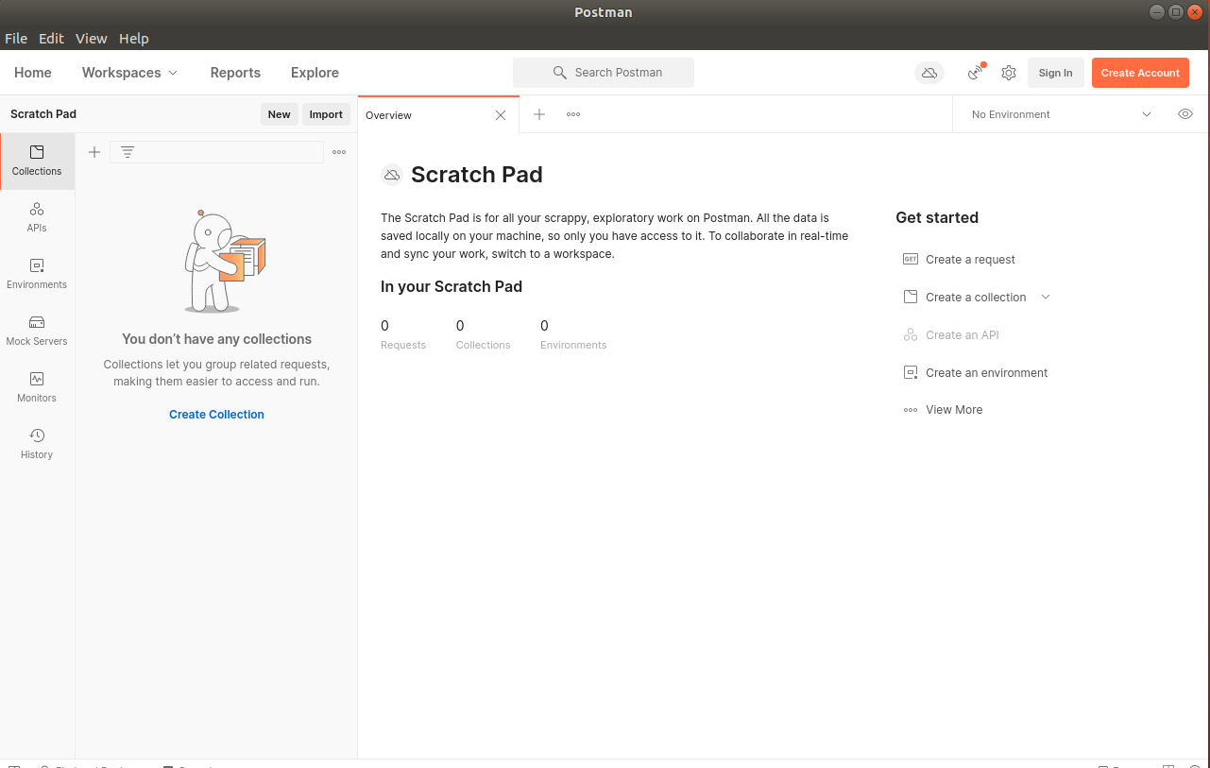Click the GET icon next to Create a request
This screenshot has height=768, width=1210.
(x=911, y=259)
